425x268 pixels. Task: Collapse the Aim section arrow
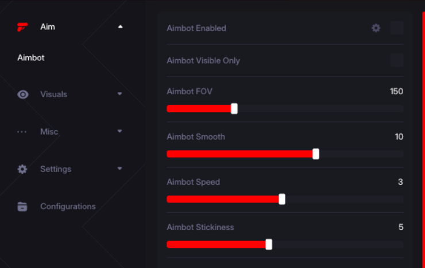(120, 26)
